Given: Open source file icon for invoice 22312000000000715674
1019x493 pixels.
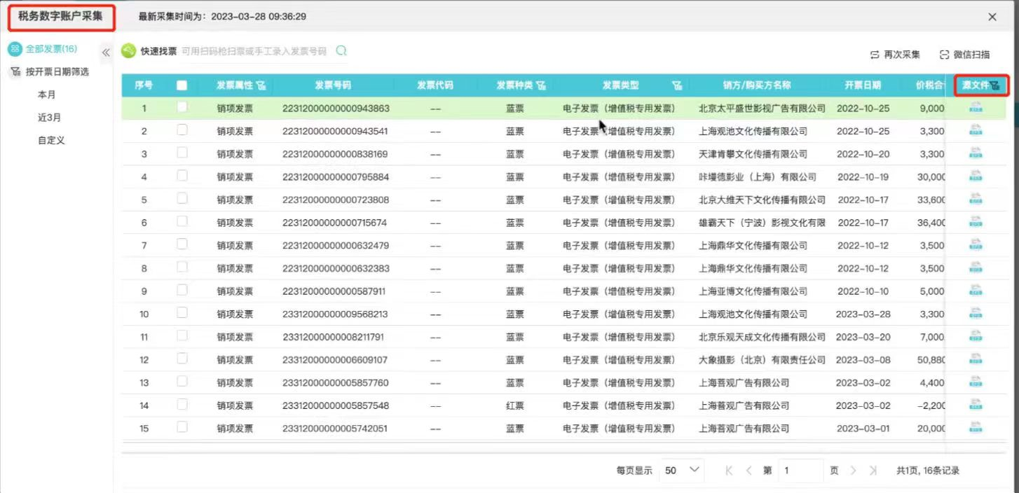Looking at the screenshot, I should pyautogui.click(x=976, y=223).
